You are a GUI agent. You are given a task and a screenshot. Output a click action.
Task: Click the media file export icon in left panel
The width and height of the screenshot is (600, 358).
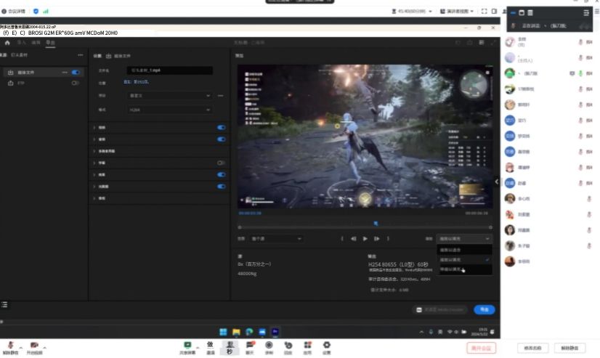click(x=11, y=73)
